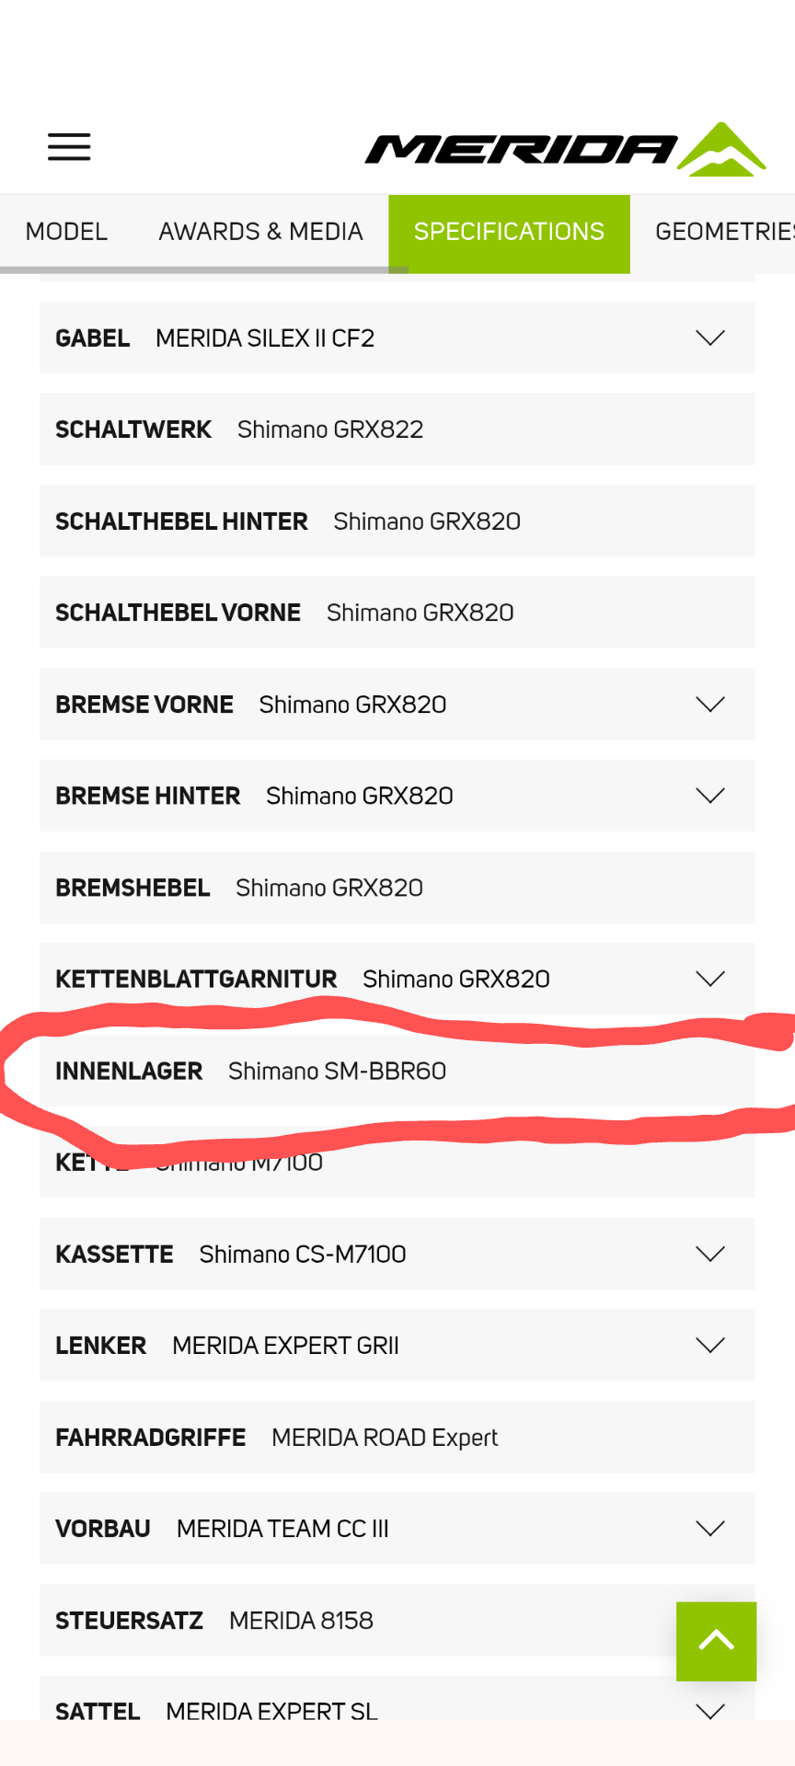Open the Awards & Media tab
This screenshot has height=1766, width=795.
pos(260,232)
